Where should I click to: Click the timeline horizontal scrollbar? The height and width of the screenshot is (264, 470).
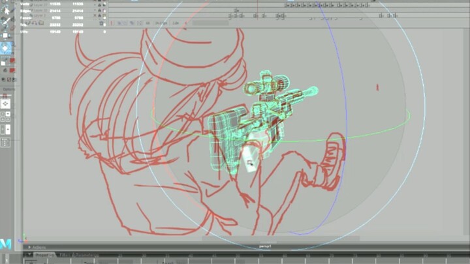[x=210, y=23]
